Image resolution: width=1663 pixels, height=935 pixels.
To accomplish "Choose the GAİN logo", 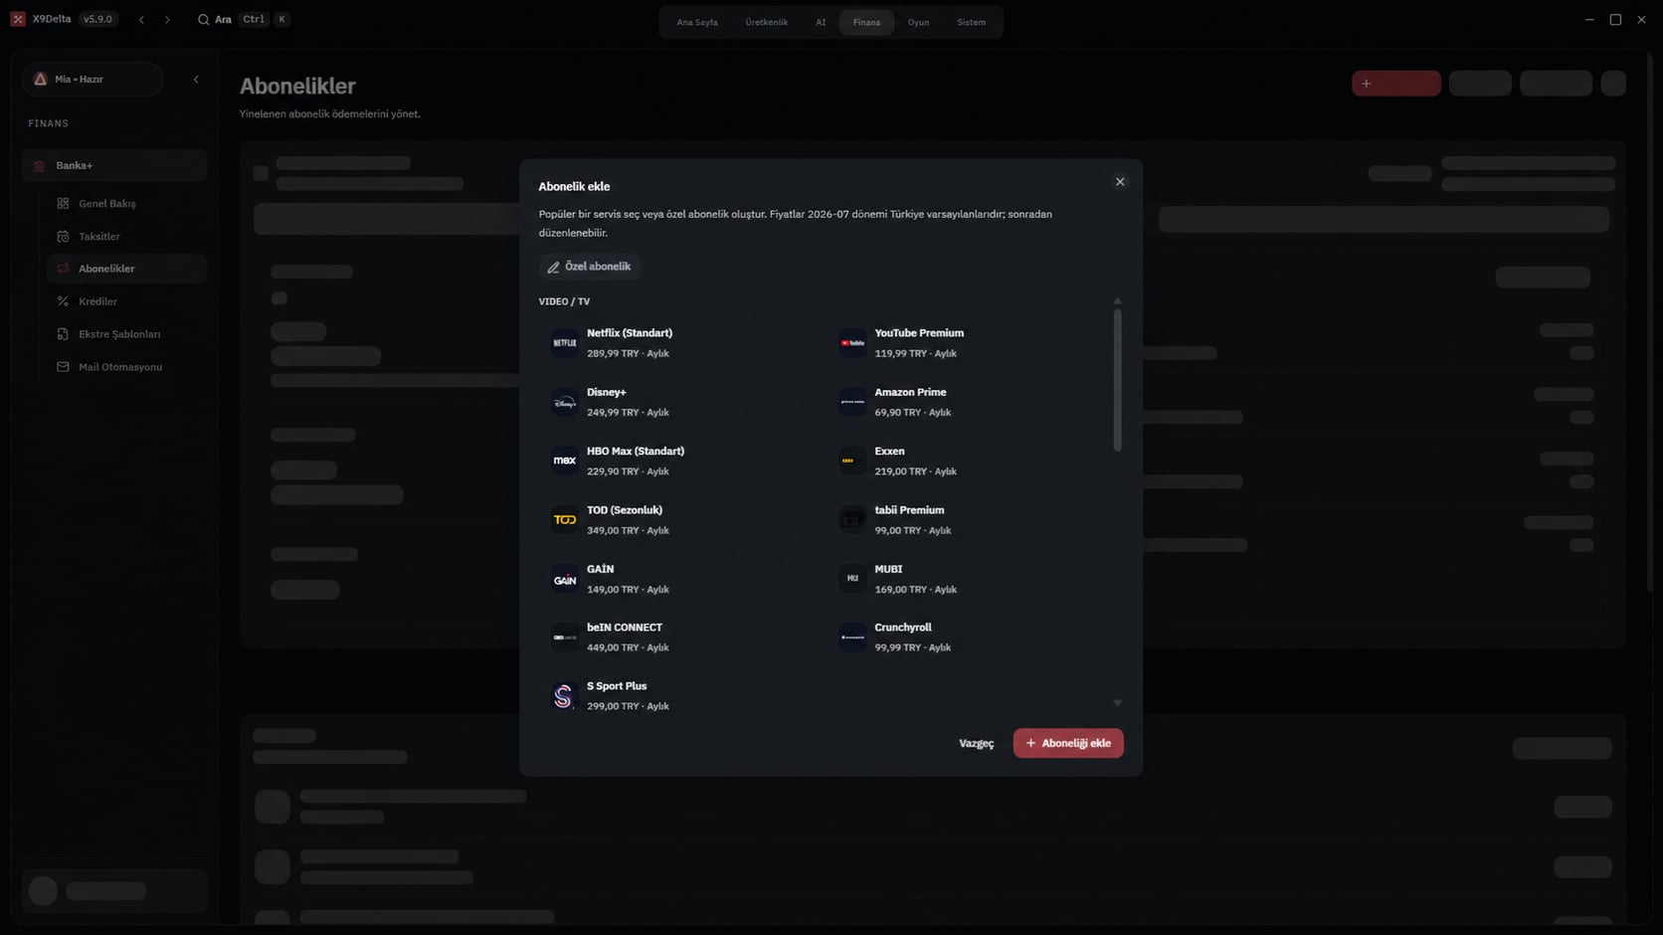I will [565, 579].
